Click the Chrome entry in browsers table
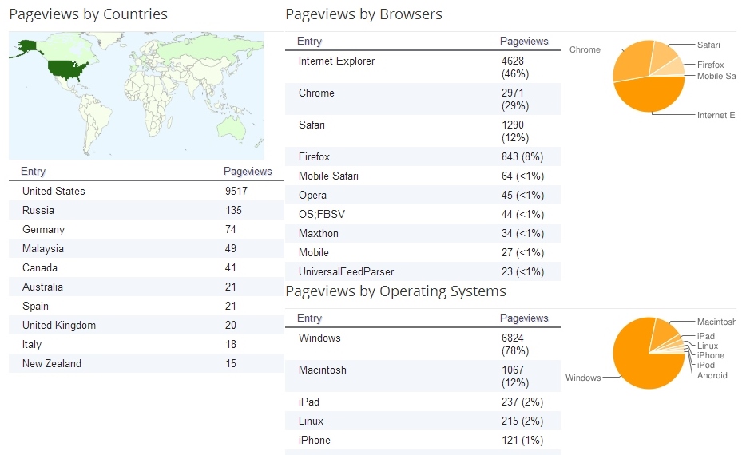The width and height of the screenshot is (750, 455). pyautogui.click(x=316, y=93)
